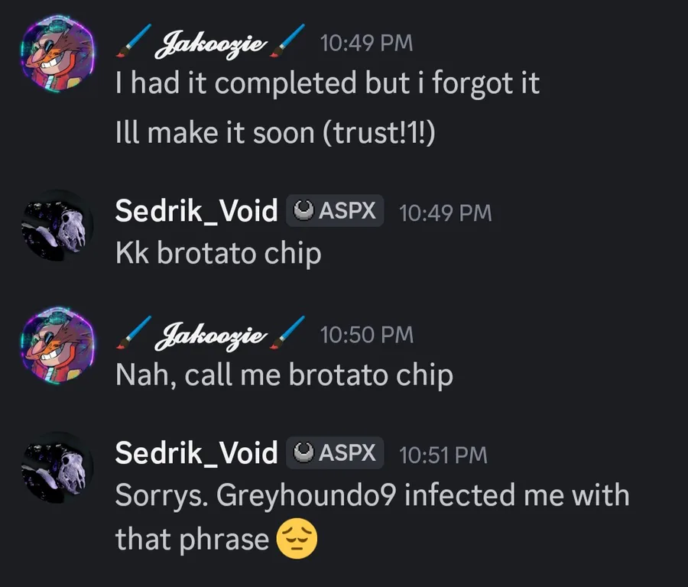Click the "Sorrys. Greyhoundo9 infected me" message text

tap(372, 495)
